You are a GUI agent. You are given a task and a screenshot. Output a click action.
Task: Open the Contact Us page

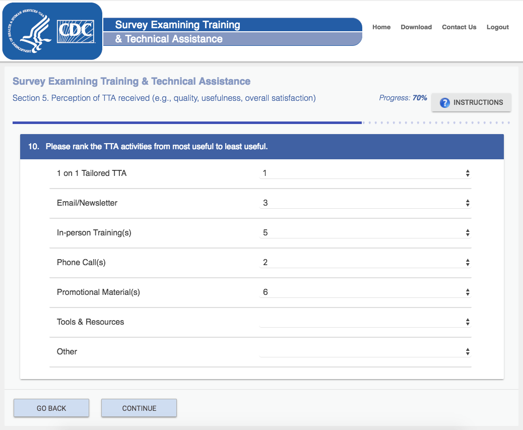[459, 27]
